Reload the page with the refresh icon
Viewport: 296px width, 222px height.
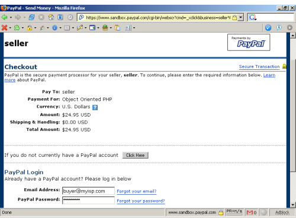[x=31, y=18]
